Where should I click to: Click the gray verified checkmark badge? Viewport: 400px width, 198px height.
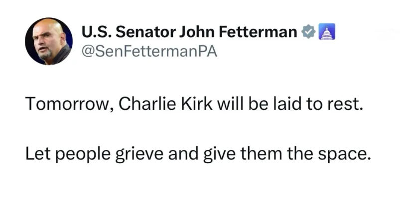pos(309,32)
